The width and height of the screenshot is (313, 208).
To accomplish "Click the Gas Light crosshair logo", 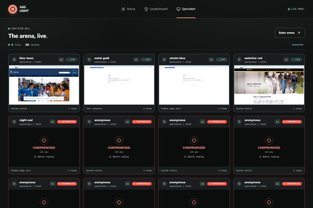I will coord(12,9).
